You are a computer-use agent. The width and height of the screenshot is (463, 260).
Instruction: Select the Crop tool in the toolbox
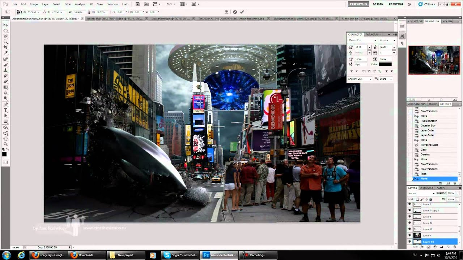click(x=6, y=47)
